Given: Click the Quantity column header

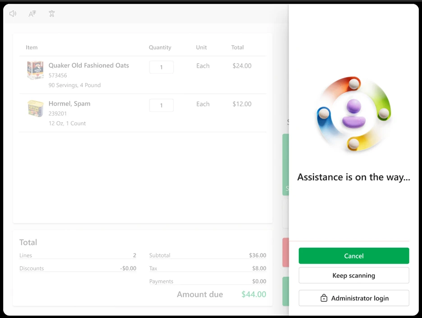Looking at the screenshot, I should click(x=160, y=47).
